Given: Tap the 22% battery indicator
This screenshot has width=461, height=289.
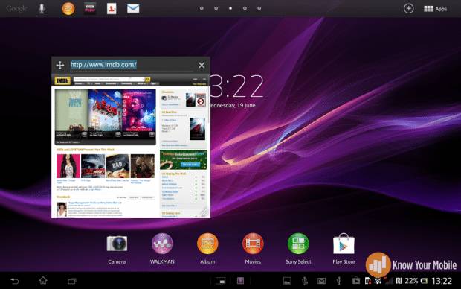Looking at the screenshot, I should pos(416,281).
